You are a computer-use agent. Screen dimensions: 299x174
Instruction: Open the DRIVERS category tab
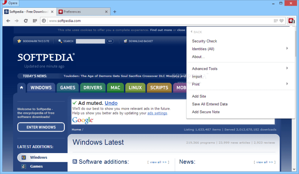pyautogui.click(x=92, y=88)
